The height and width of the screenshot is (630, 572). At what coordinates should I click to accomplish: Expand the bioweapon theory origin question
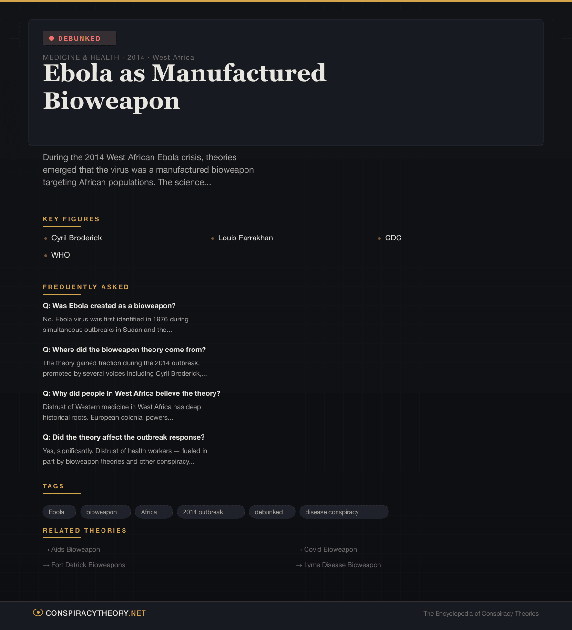(124, 350)
